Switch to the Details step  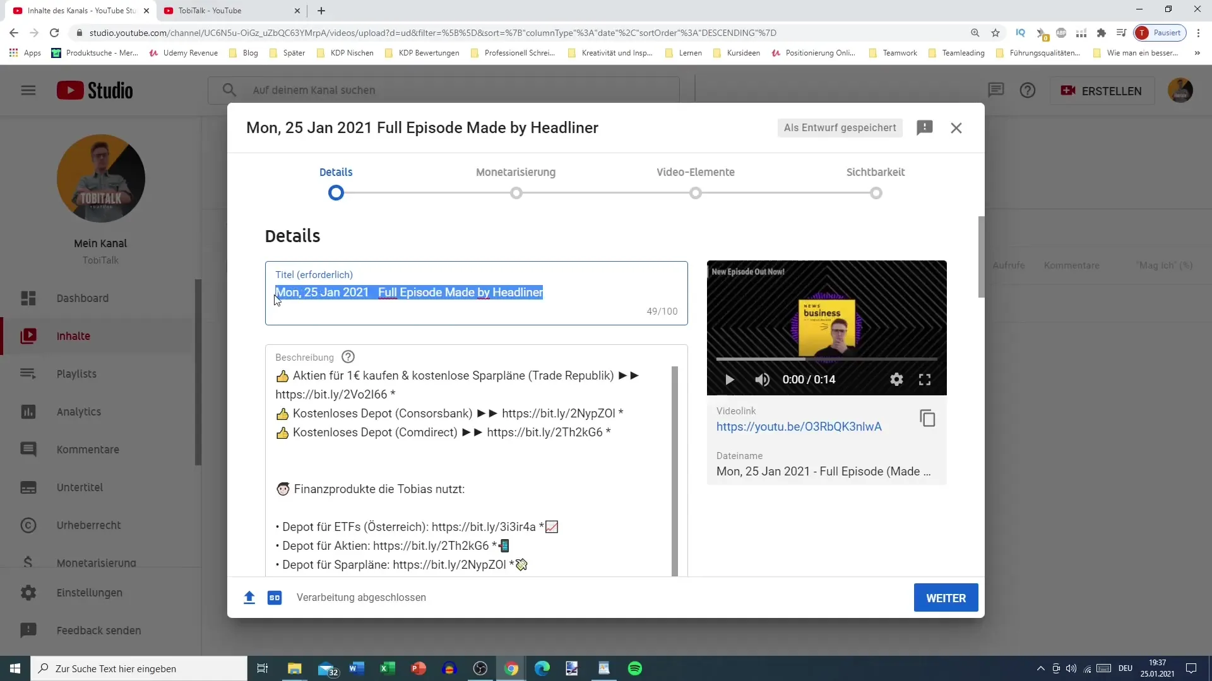pos(336,182)
